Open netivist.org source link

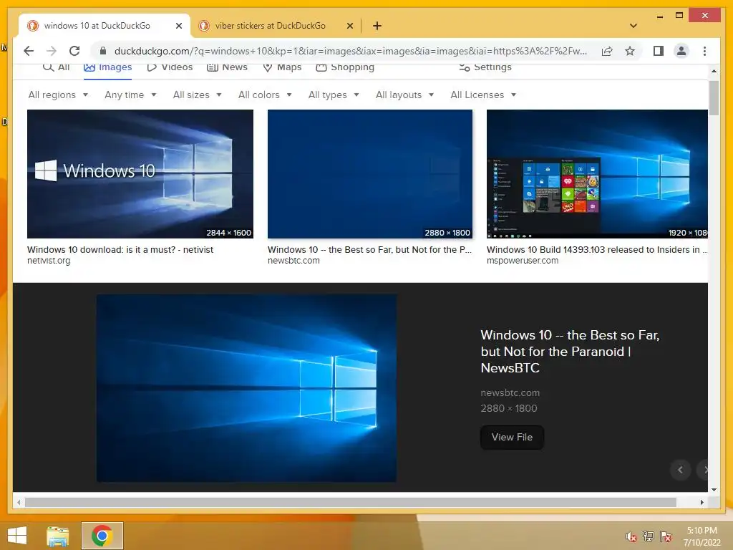coord(49,261)
